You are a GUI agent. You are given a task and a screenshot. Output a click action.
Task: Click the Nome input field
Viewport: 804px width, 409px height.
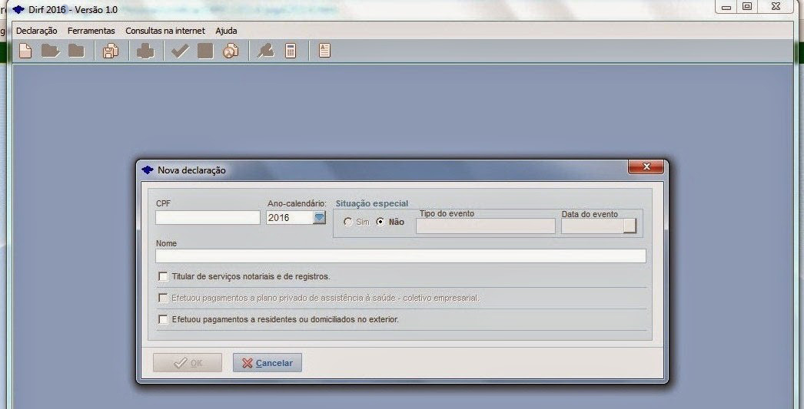coord(400,256)
